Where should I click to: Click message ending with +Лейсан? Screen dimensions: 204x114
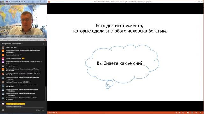(x=22, y=70)
